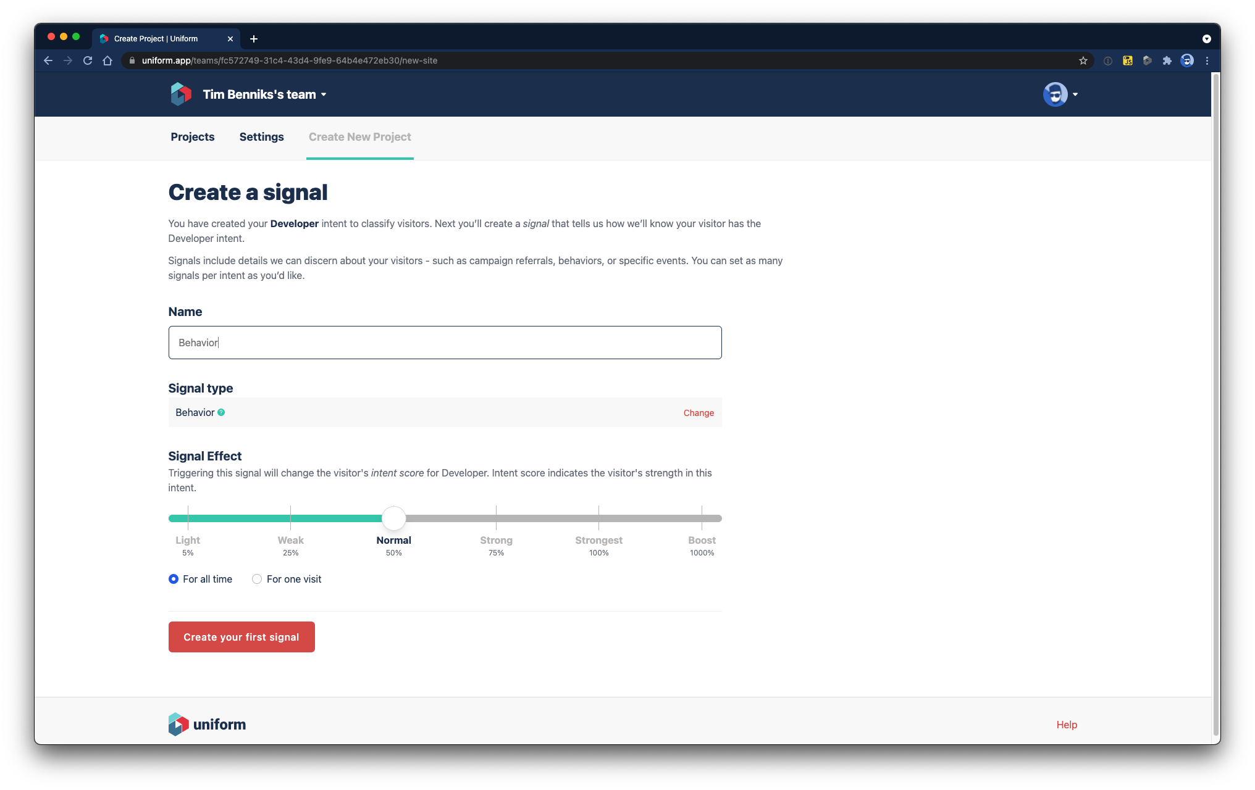Open the Help link in footer
Screen dimensions: 1255x790
click(x=1067, y=725)
